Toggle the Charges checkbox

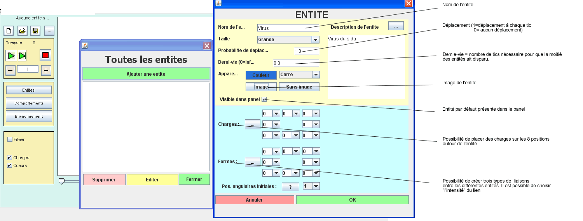point(10,158)
